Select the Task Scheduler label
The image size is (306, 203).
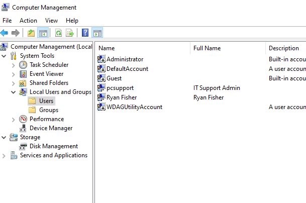point(49,65)
